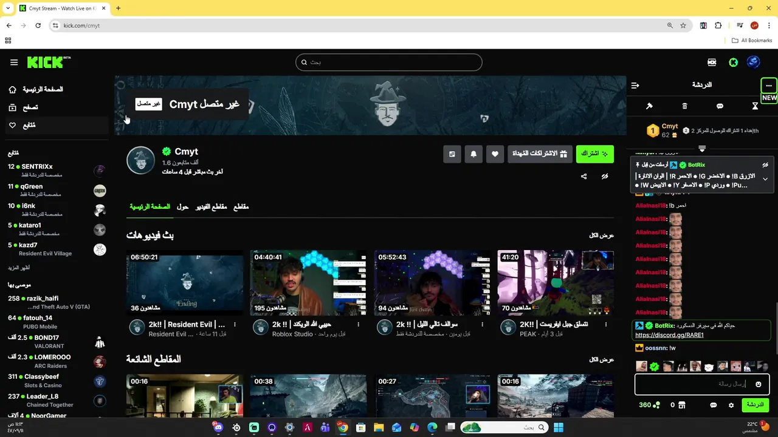This screenshot has height=437, width=778.
Task: Open the emoji picker in message box
Action: click(x=758, y=384)
